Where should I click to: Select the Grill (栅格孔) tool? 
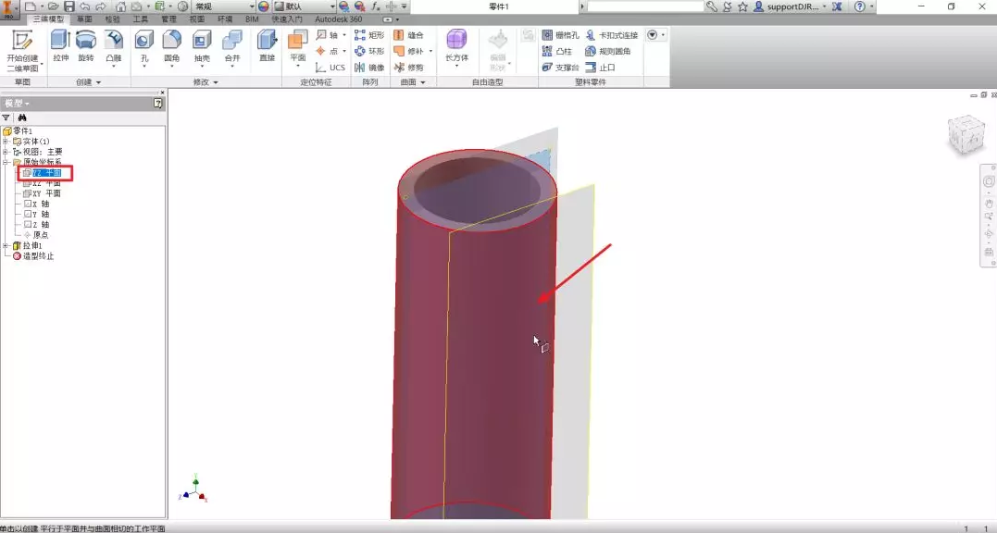560,35
